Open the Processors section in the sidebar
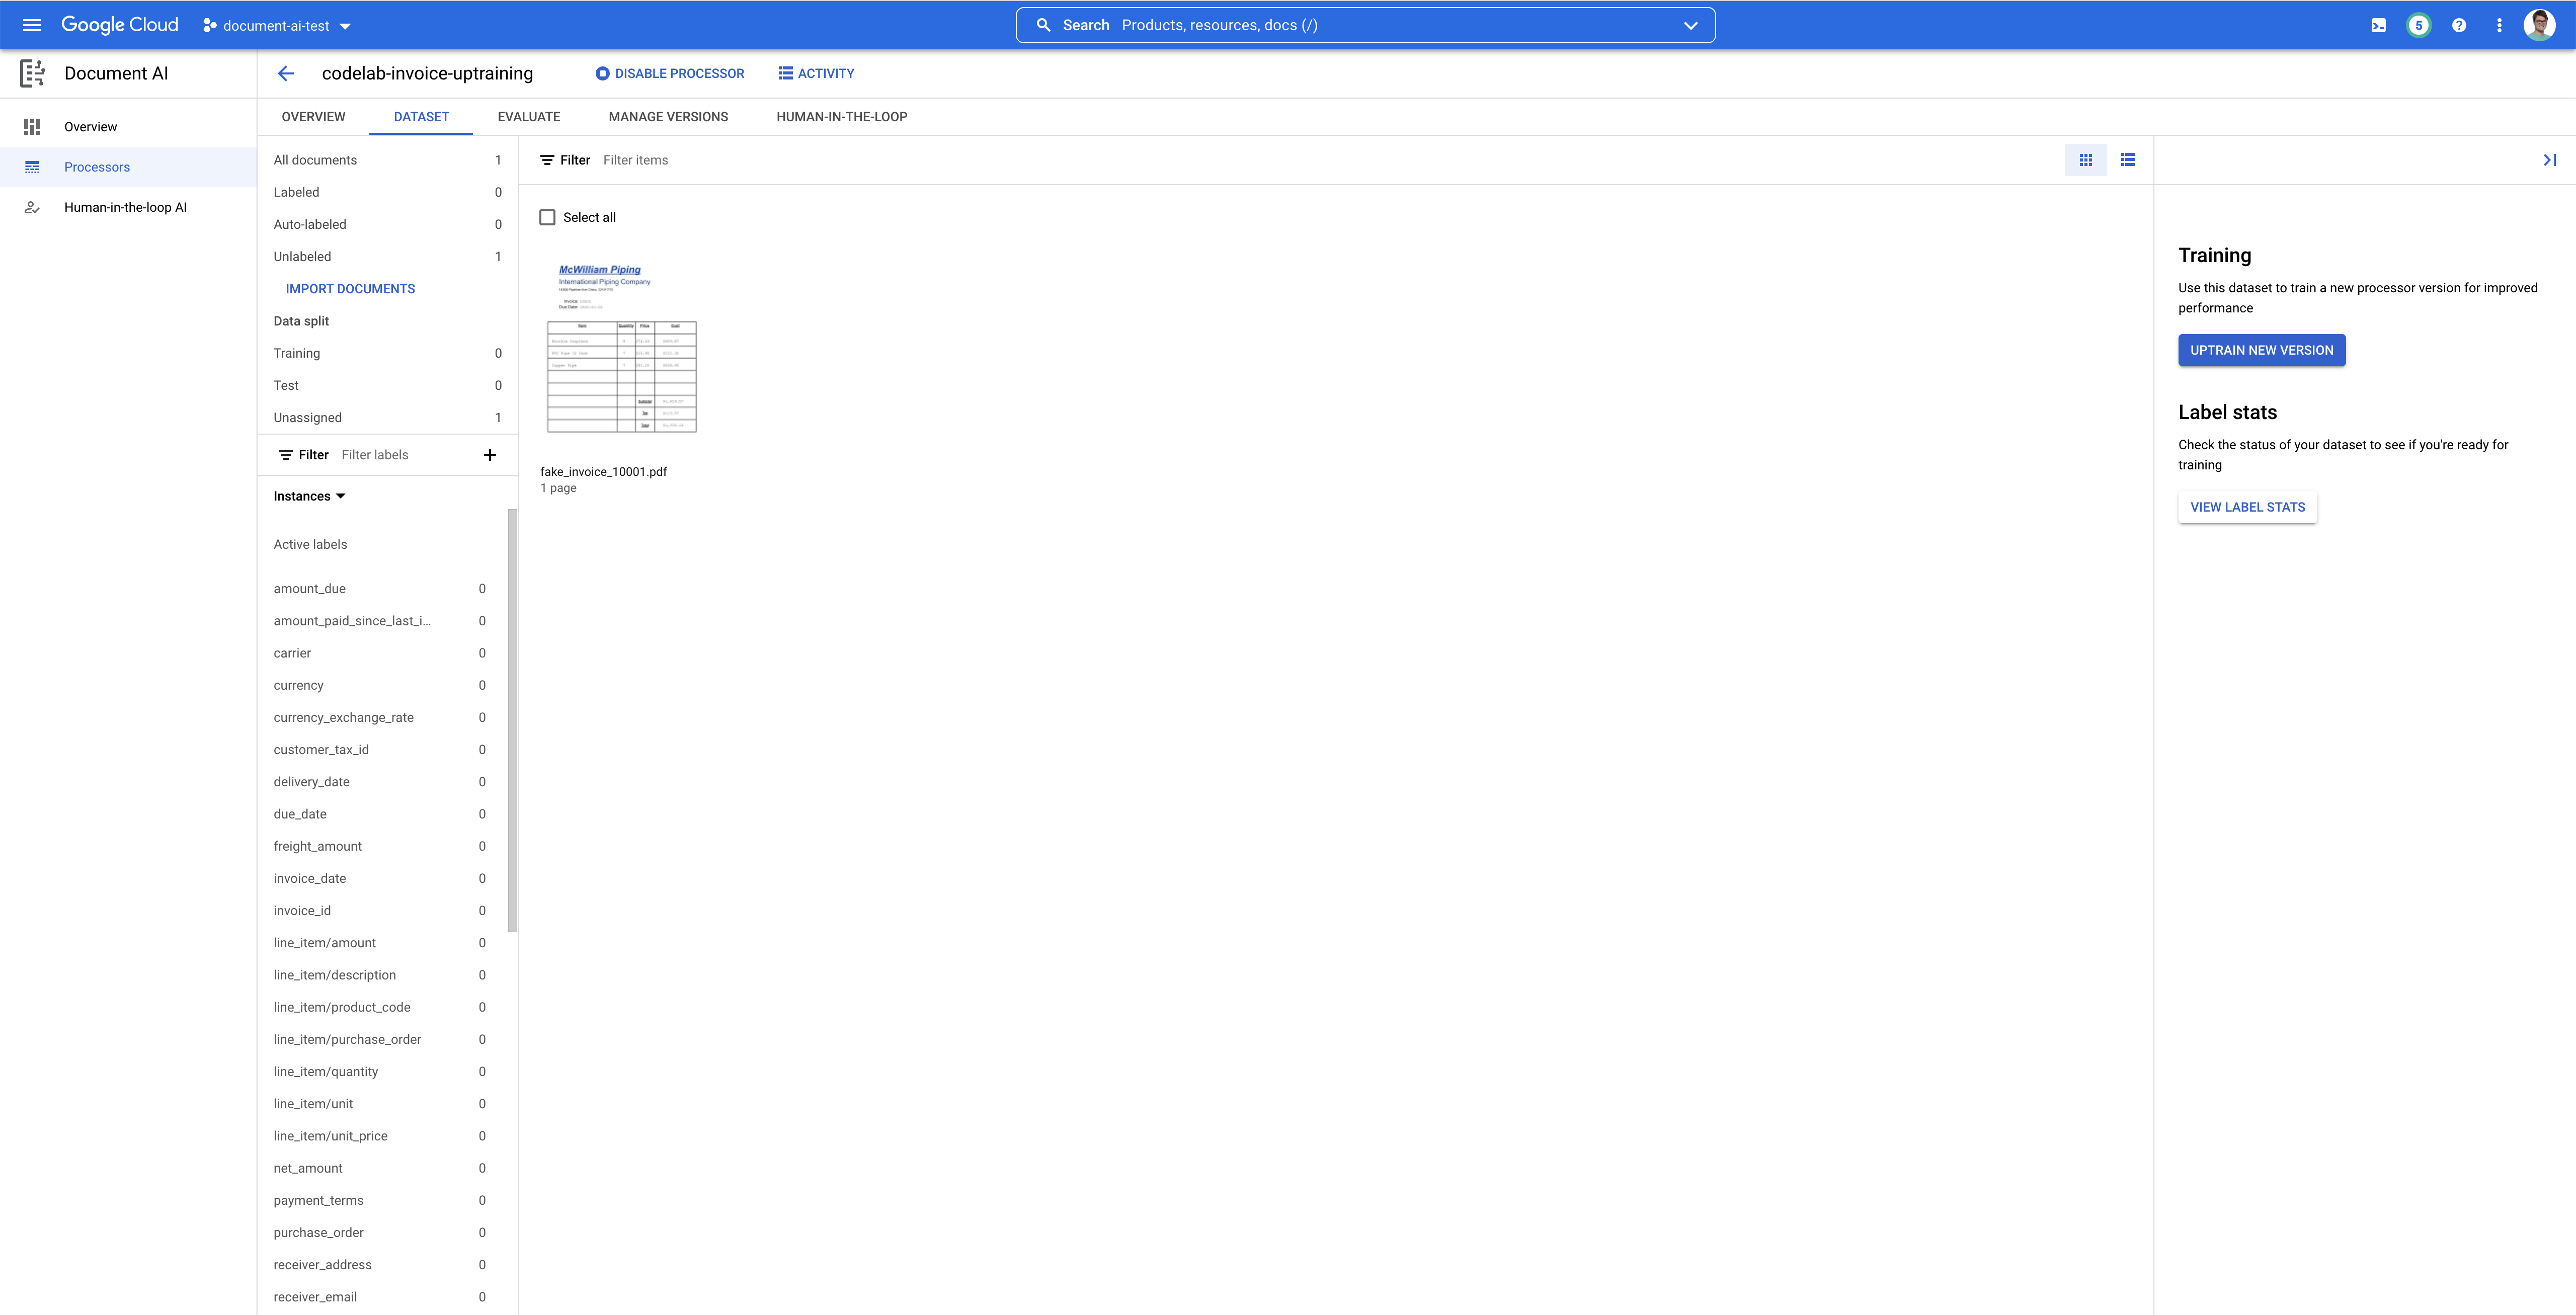Viewport: 2576px width, 1315px height. (97, 166)
